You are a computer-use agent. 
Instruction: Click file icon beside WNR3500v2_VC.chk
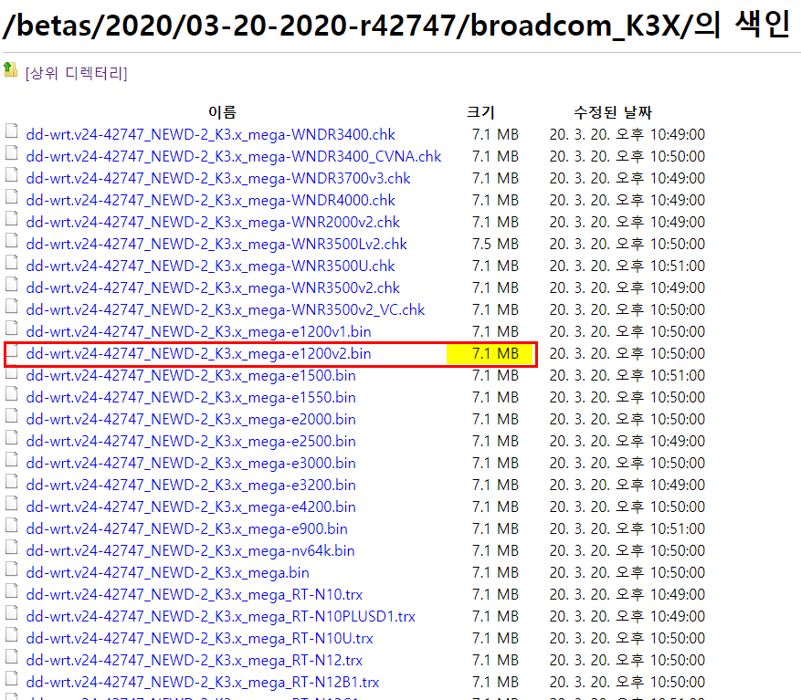12,308
